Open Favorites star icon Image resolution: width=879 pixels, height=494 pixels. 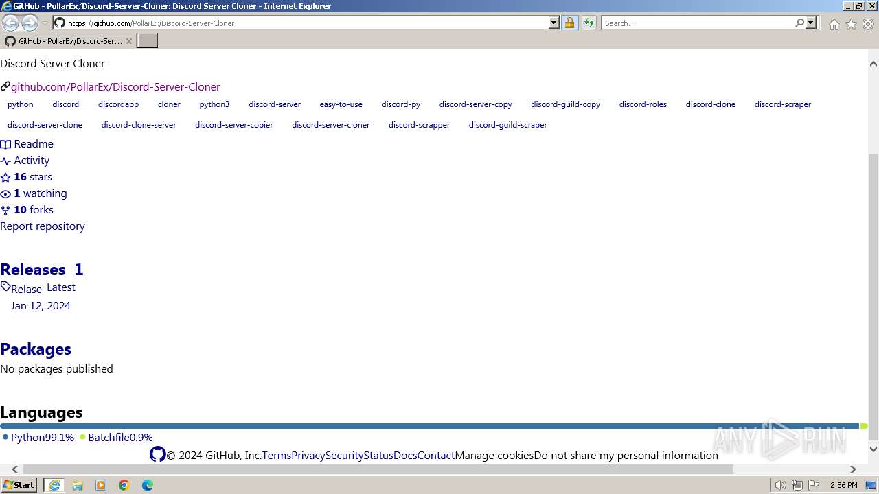(851, 24)
